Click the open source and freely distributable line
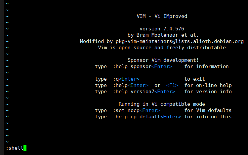 162,48
